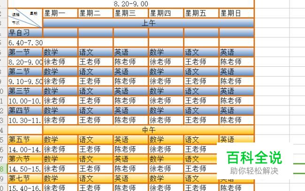The image size is (305, 191).
Task: Click the time cell starting with 15.40-16.
Action: 25,187
